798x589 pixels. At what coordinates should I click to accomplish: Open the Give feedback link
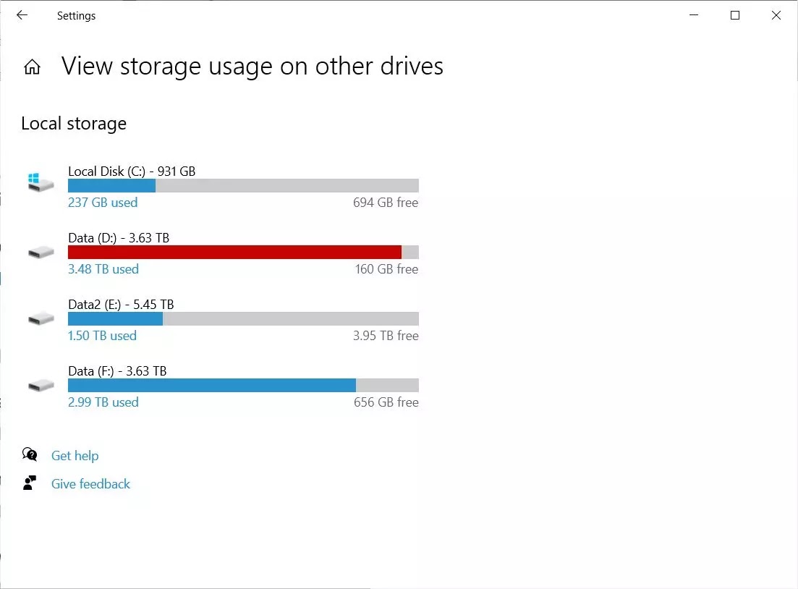tap(90, 484)
